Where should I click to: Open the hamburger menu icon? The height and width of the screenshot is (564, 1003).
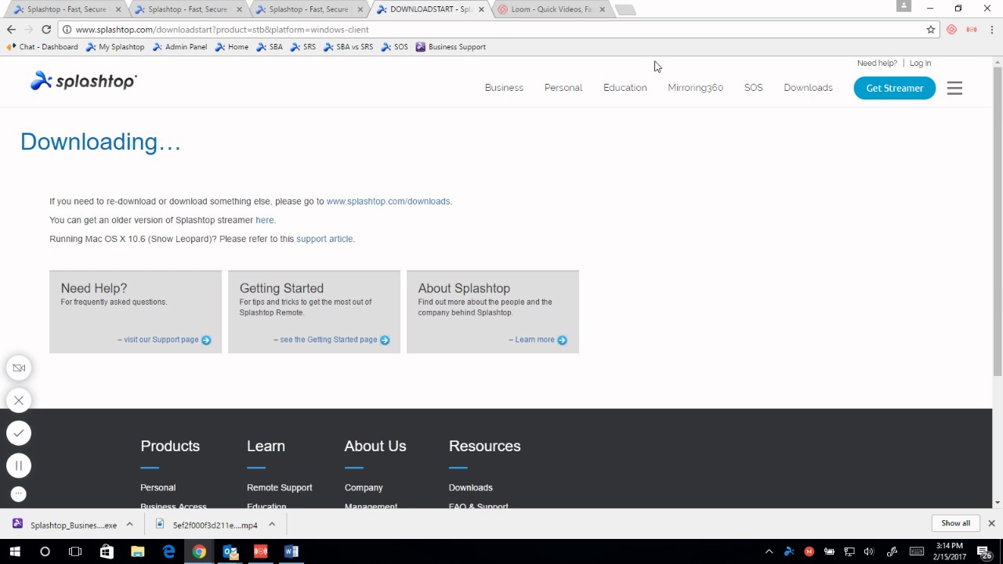pos(954,88)
